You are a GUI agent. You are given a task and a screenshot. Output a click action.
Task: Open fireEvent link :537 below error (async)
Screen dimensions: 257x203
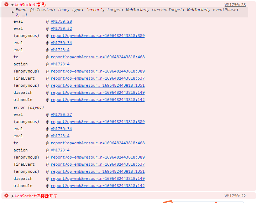point(98,164)
